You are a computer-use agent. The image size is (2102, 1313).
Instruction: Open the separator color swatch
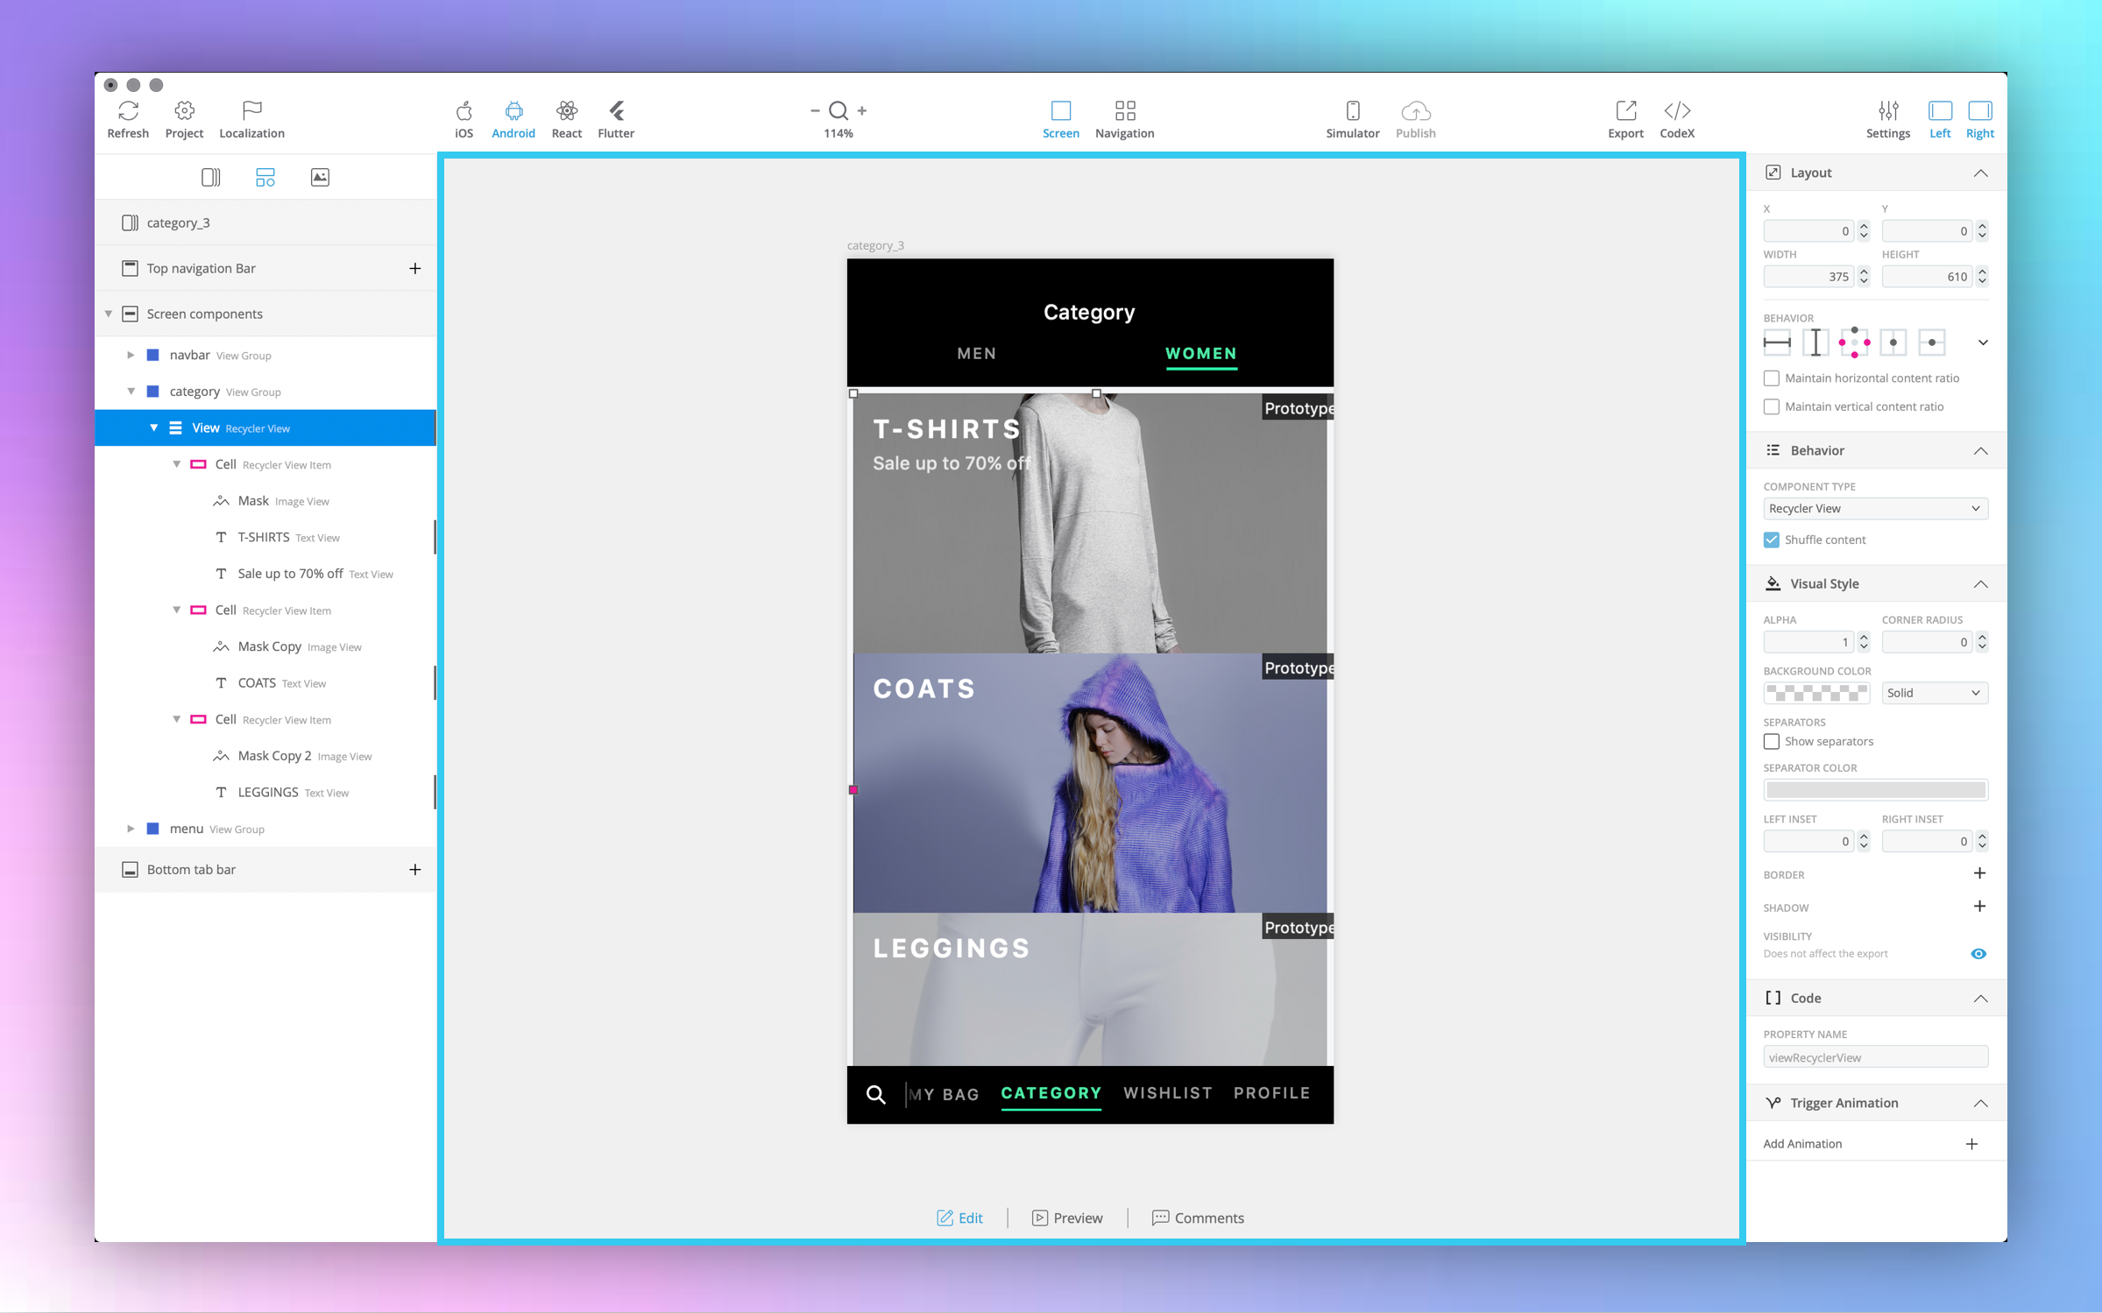click(1875, 790)
